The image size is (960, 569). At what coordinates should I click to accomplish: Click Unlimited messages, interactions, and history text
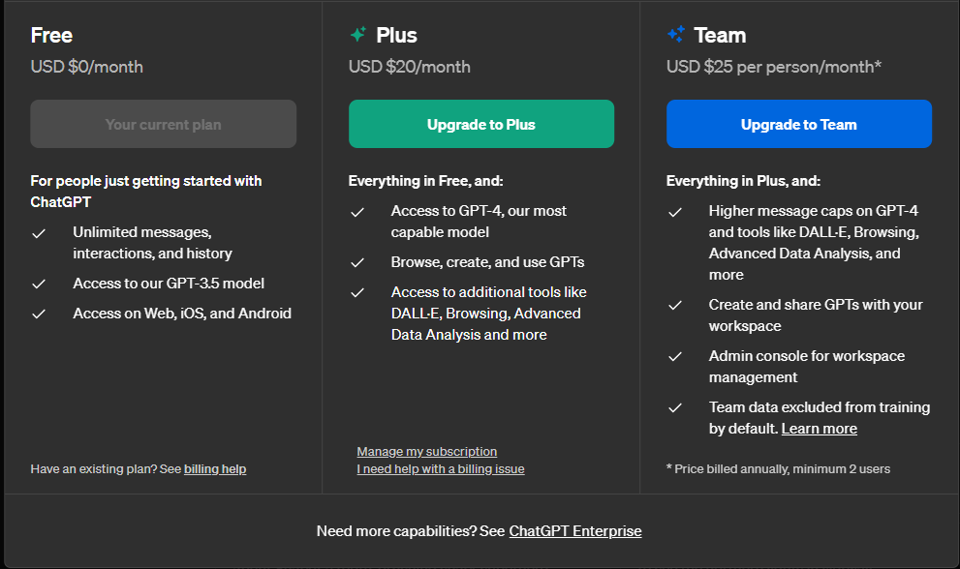pyautogui.click(x=153, y=243)
